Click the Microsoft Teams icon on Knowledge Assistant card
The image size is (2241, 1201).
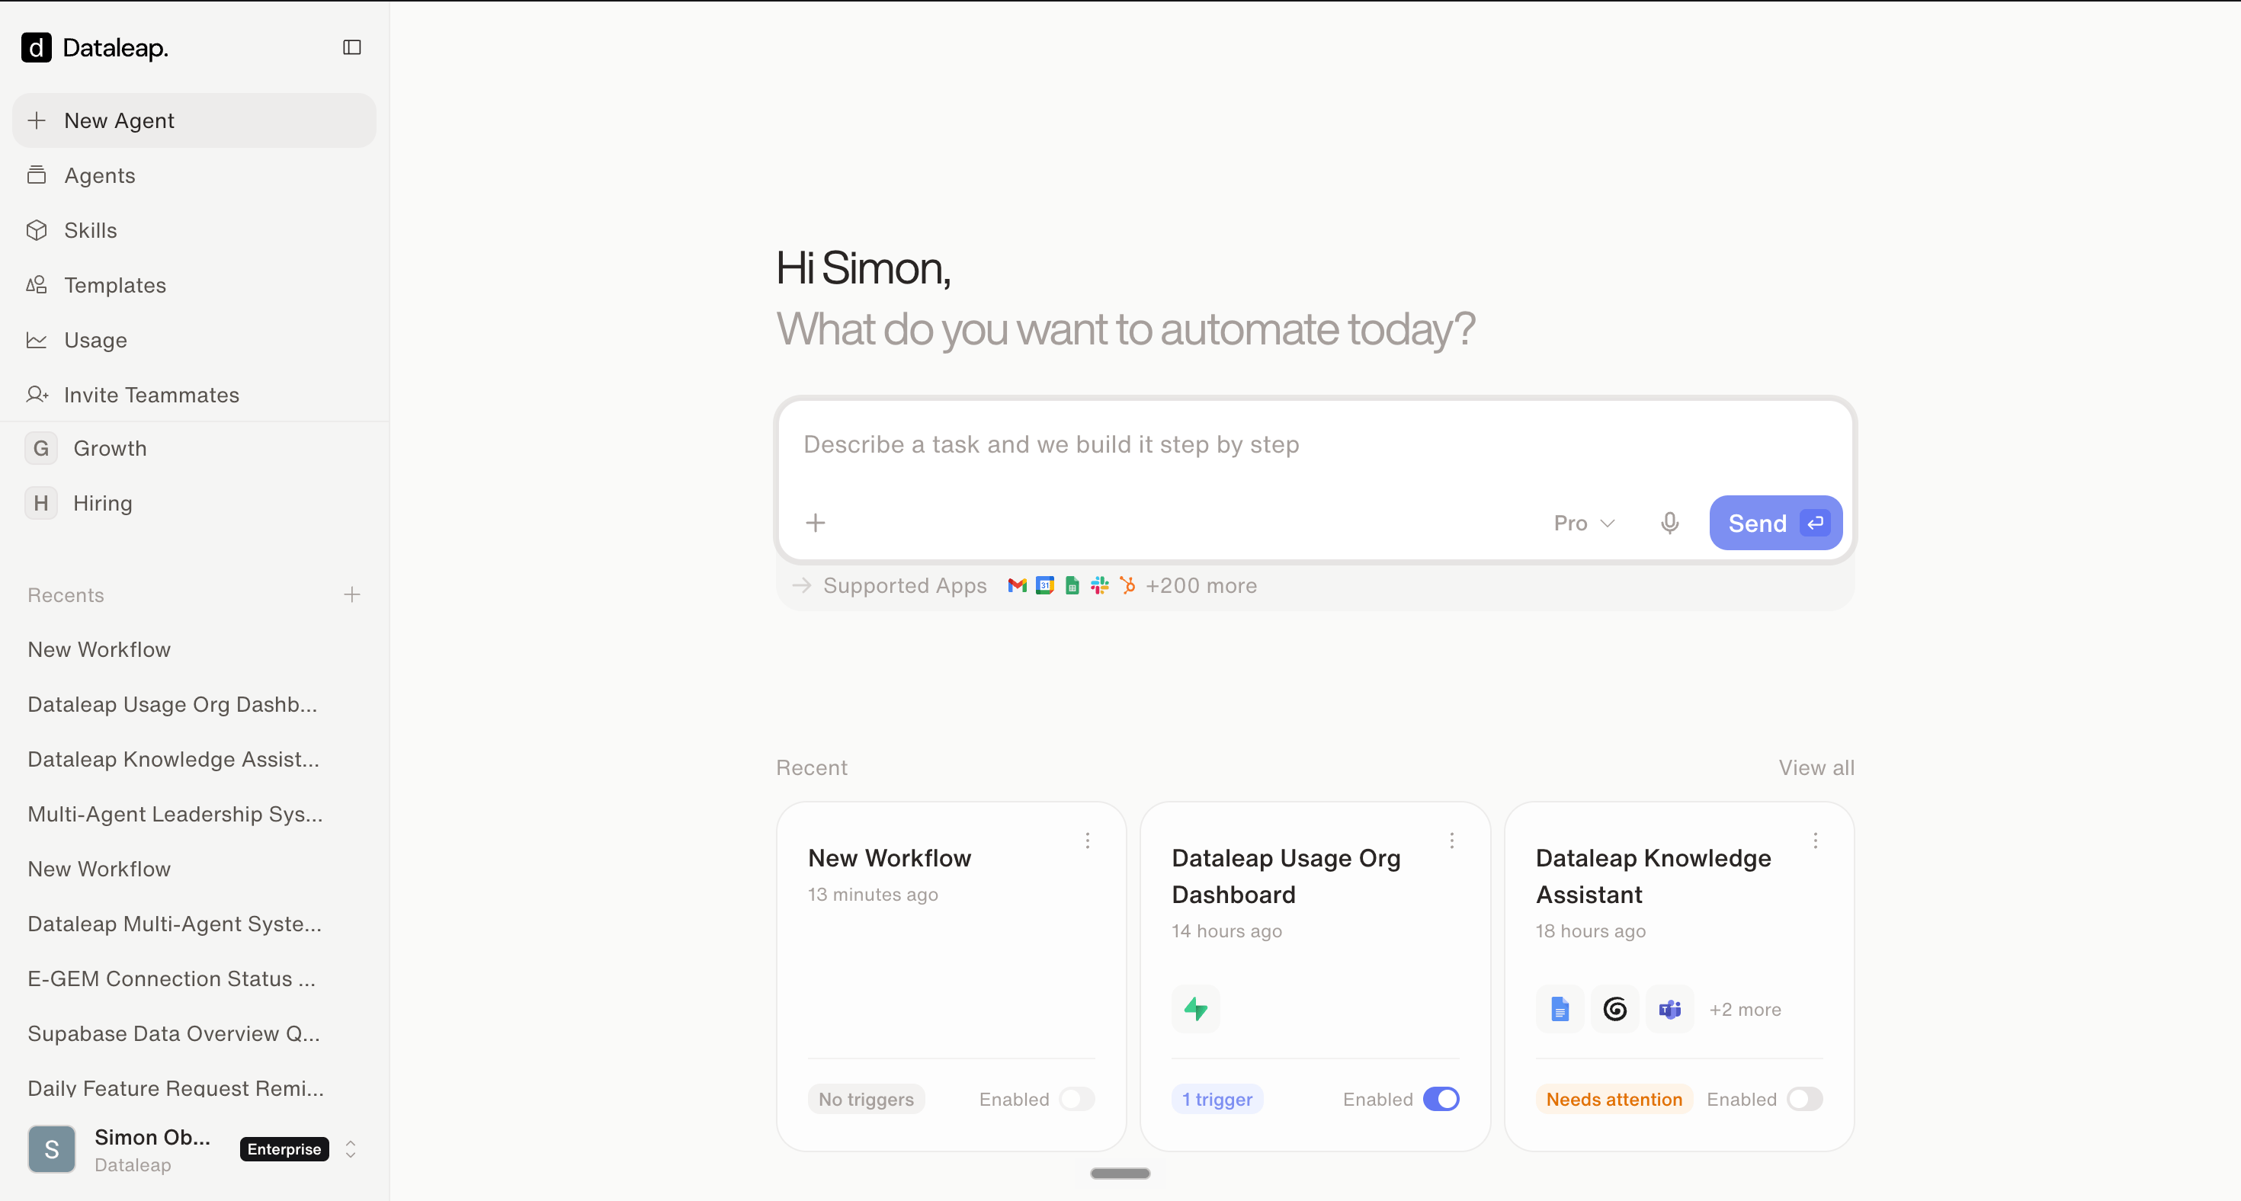point(1669,1009)
